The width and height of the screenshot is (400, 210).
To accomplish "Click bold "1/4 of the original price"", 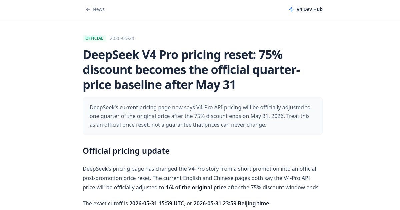I will click(196, 187).
